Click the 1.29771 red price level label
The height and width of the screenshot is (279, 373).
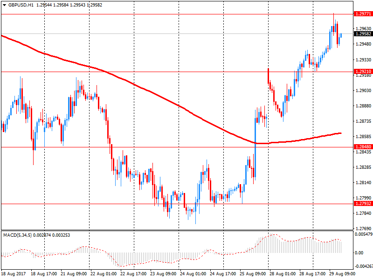point(363,14)
